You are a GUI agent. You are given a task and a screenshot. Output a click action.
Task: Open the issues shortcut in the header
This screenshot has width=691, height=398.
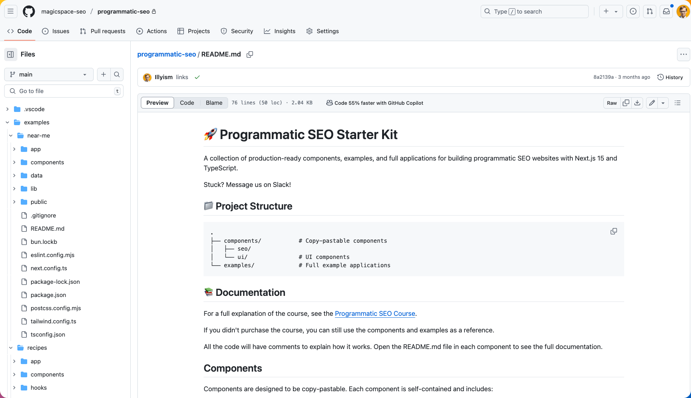click(633, 11)
